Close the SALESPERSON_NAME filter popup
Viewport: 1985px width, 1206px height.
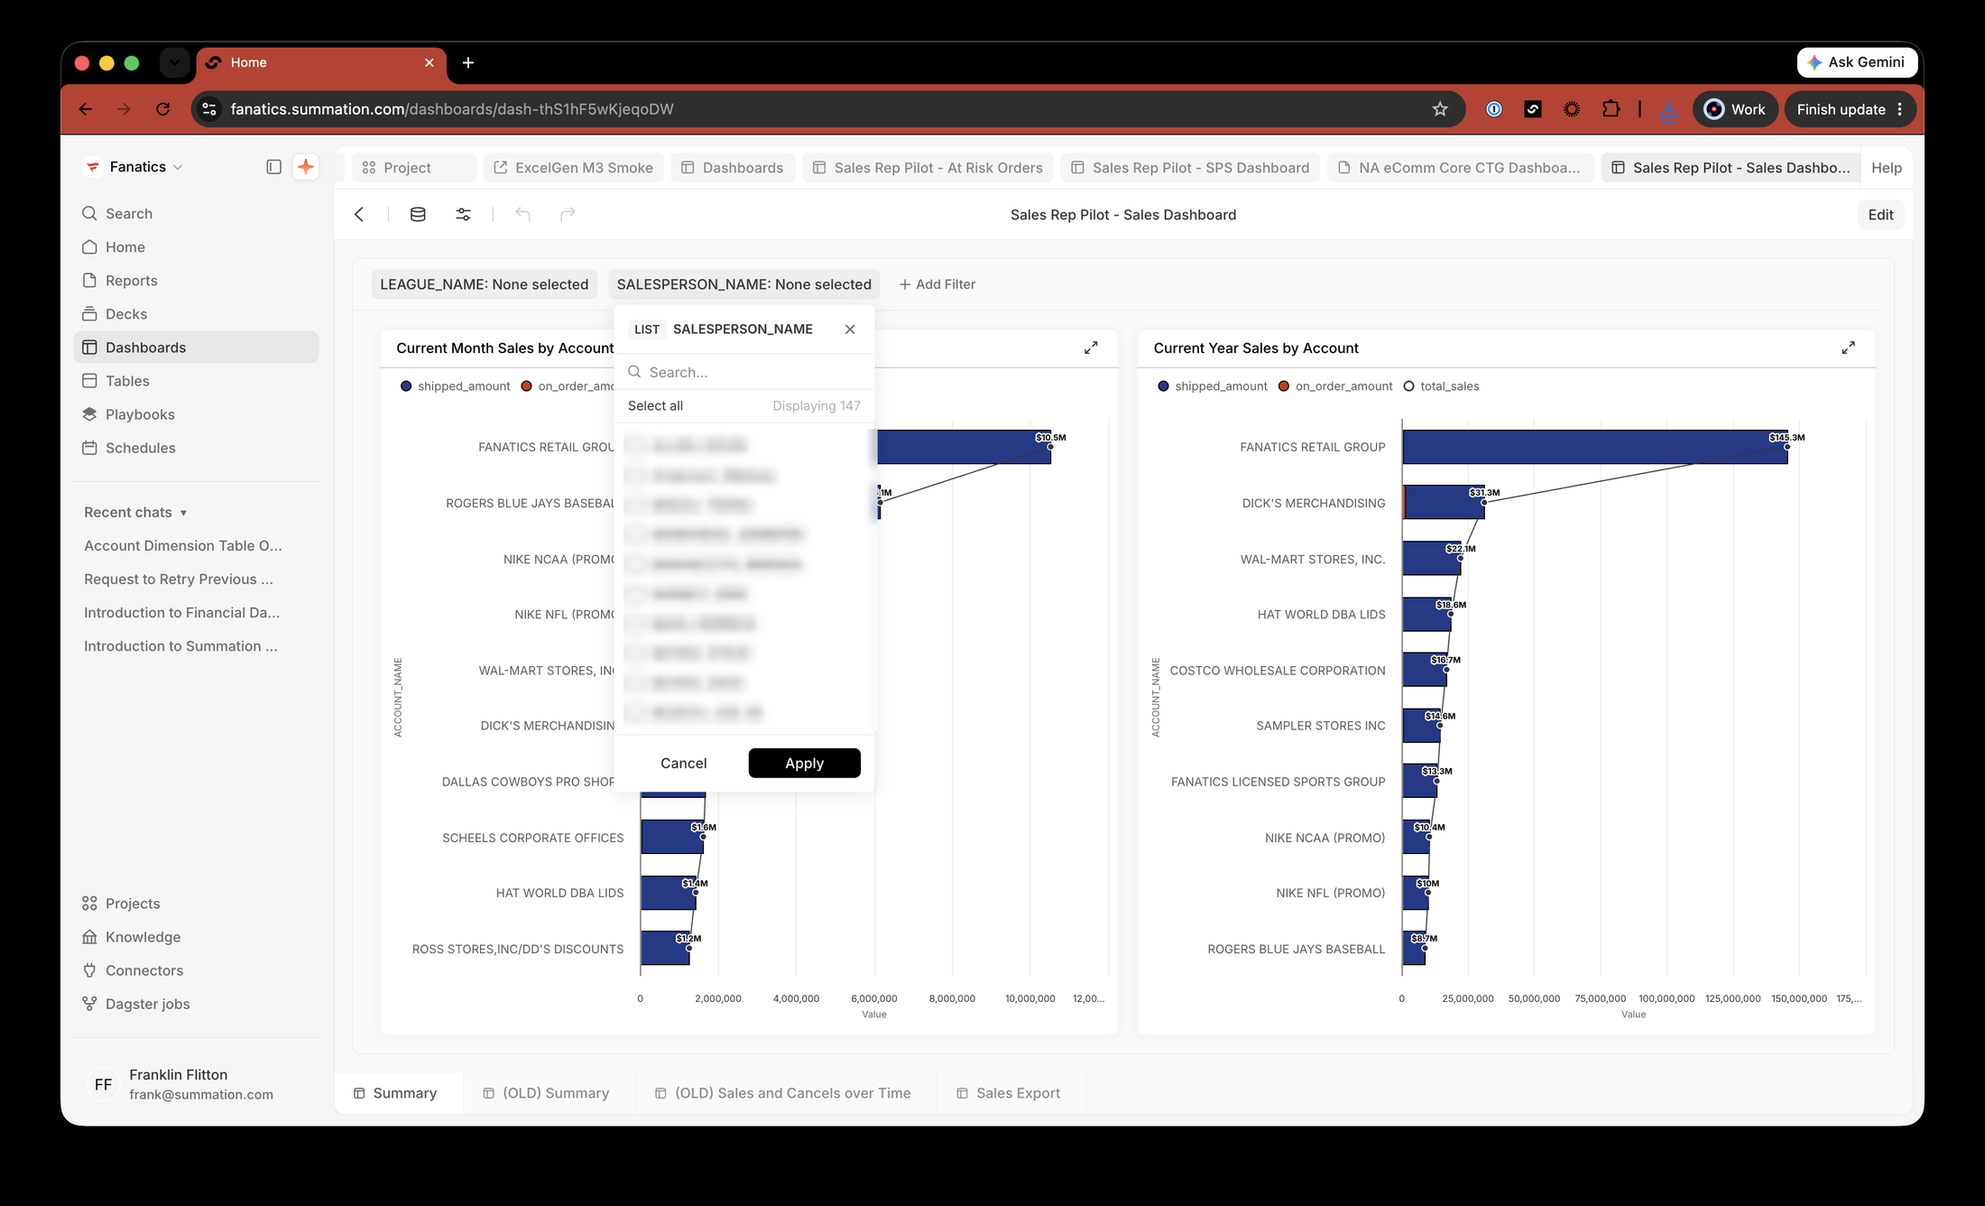pos(850,329)
